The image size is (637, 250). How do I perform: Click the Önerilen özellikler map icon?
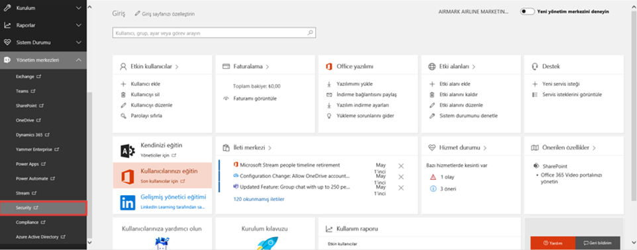(x=535, y=147)
